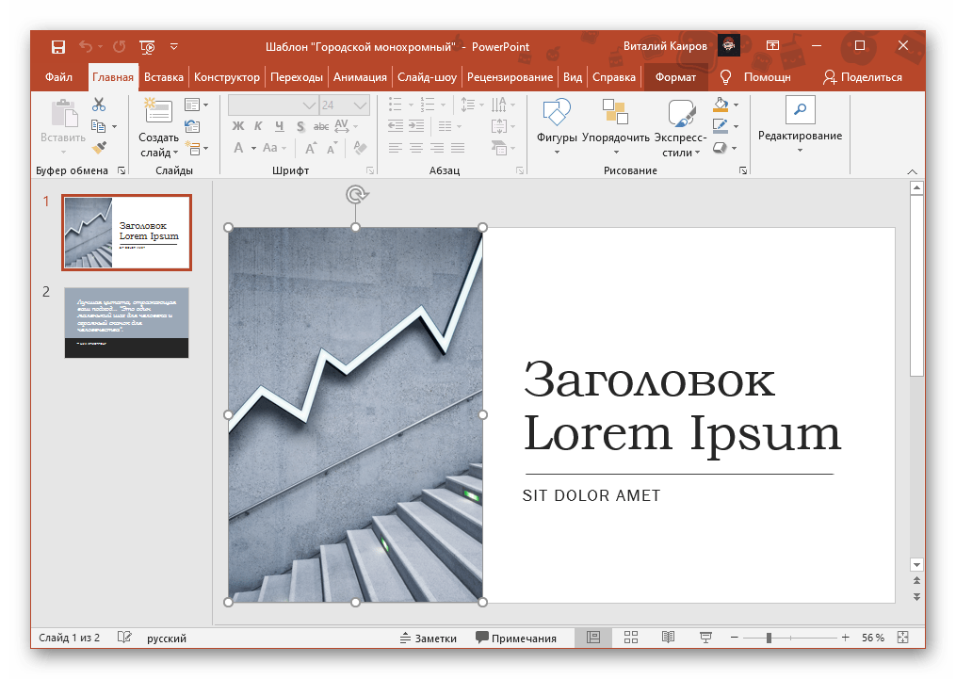Image resolution: width=956 pixels, height=679 pixels.
Task: Start slideshow from status bar icon
Action: pyautogui.click(x=705, y=638)
